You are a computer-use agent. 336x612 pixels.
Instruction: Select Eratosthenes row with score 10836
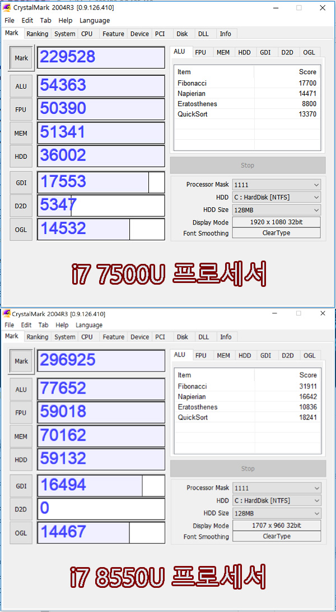click(x=247, y=407)
